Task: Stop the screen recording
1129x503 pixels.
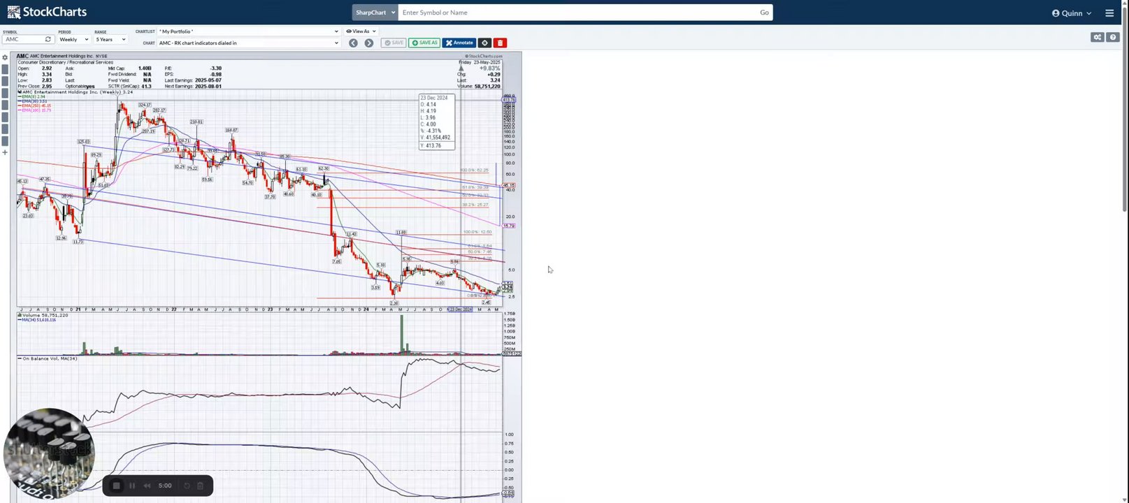Action: (117, 486)
